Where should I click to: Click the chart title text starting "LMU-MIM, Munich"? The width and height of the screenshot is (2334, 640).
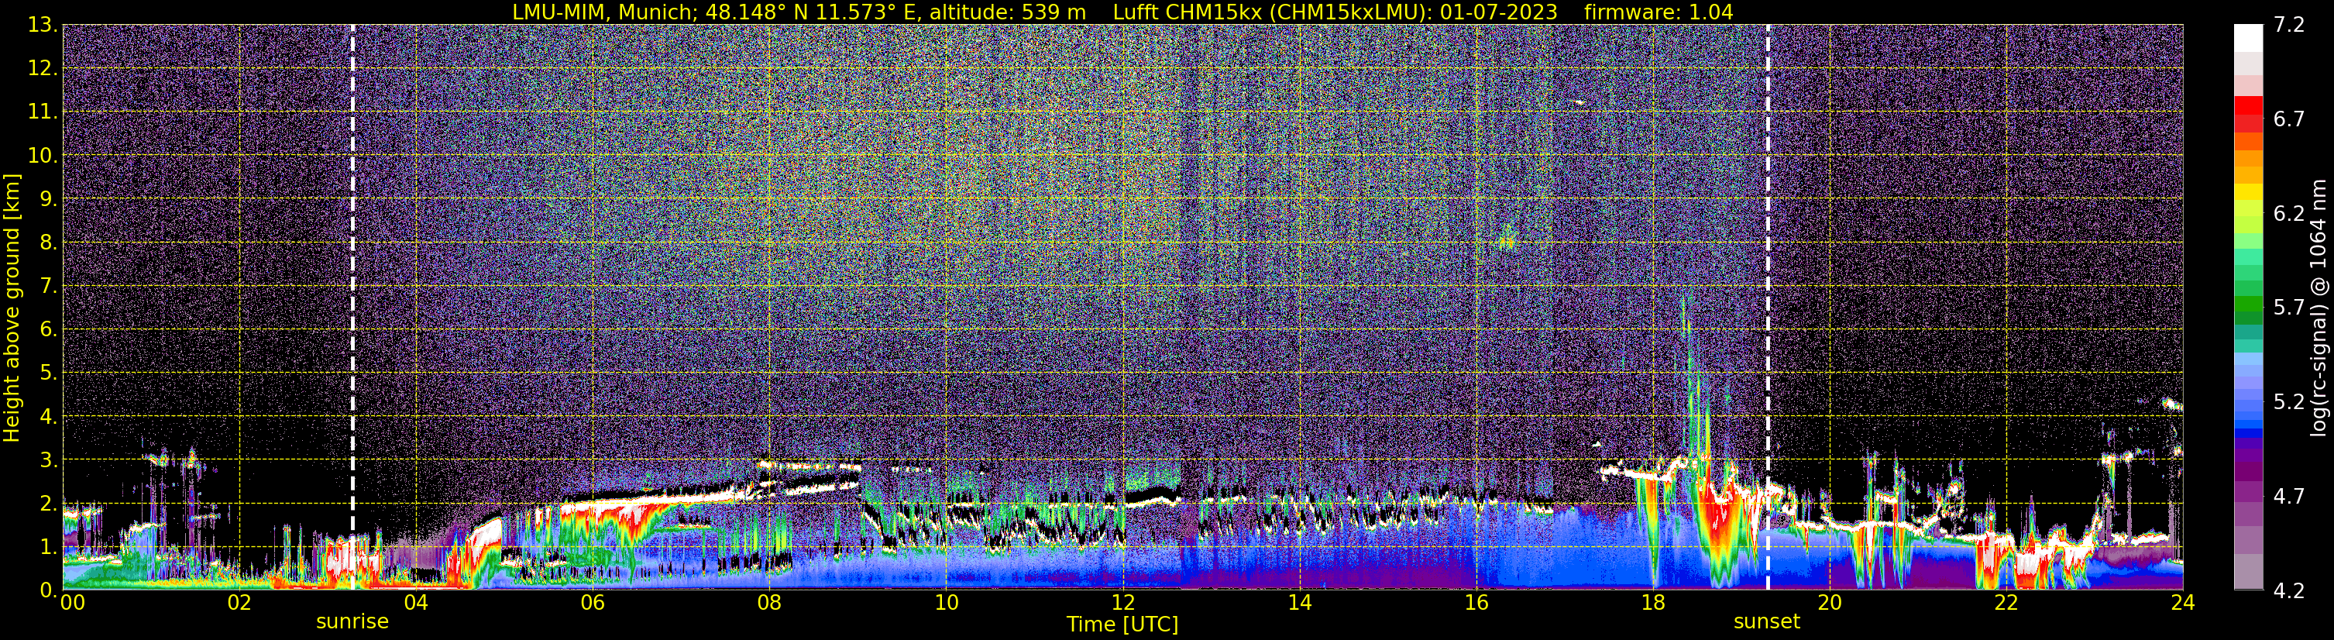tap(1122, 12)
